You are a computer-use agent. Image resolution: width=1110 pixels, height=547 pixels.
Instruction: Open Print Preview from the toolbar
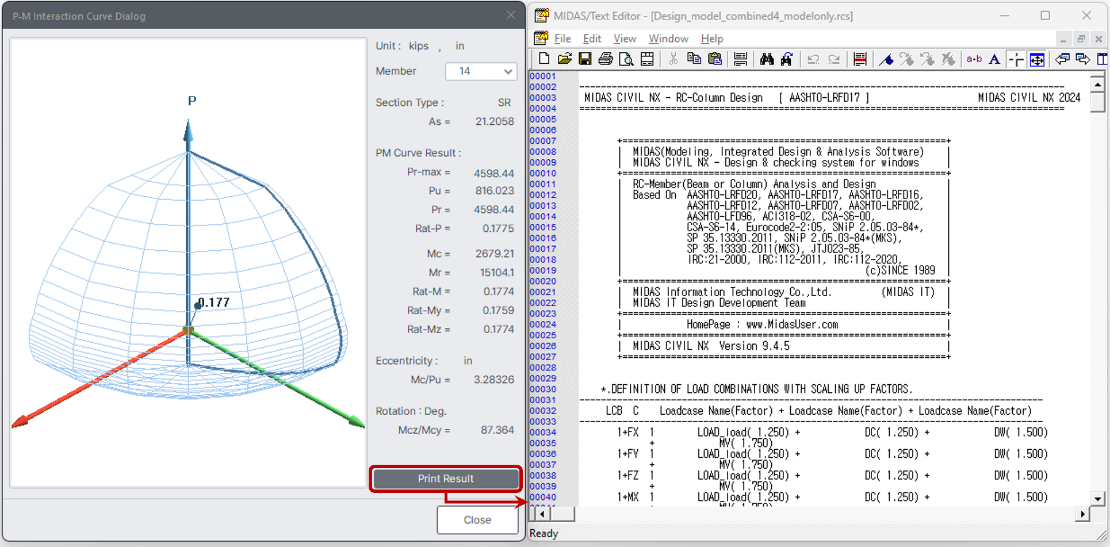[x=626, y=59]
